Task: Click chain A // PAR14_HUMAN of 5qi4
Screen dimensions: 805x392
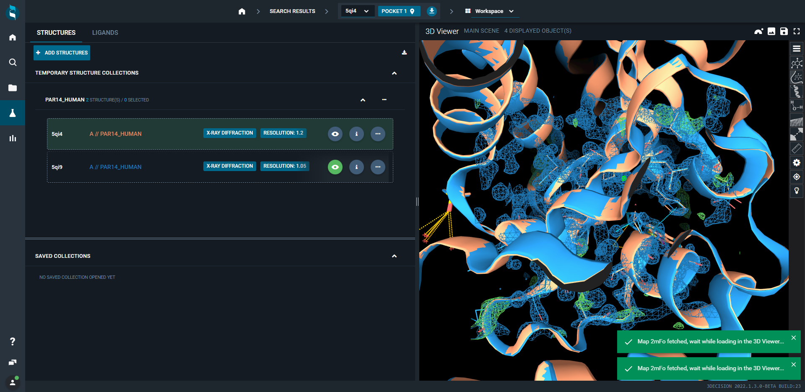Action: pos(115,134)
